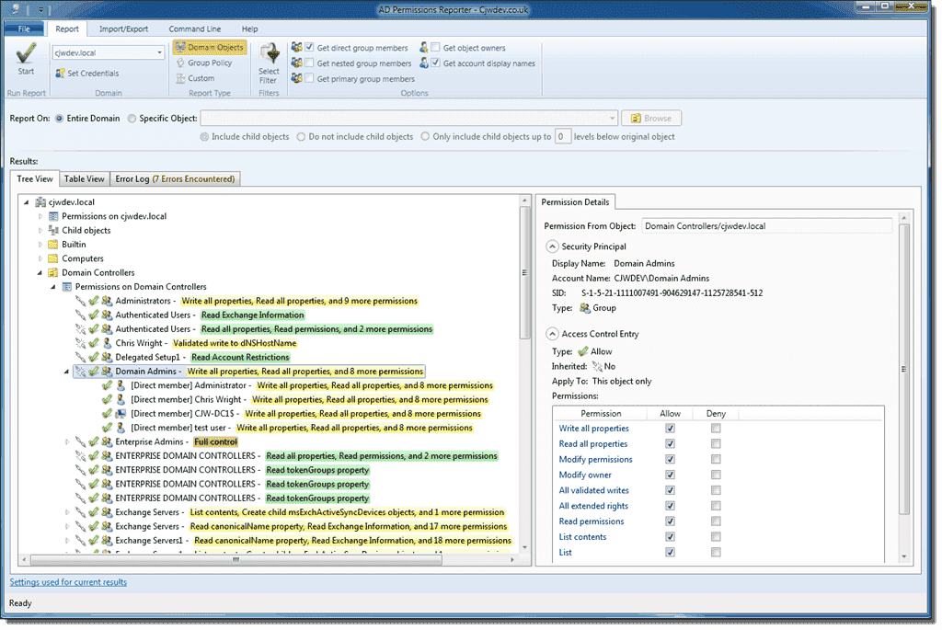Enable the Get nested group members checkbox
The image size is (942, 630).
[x=307, y=61]
